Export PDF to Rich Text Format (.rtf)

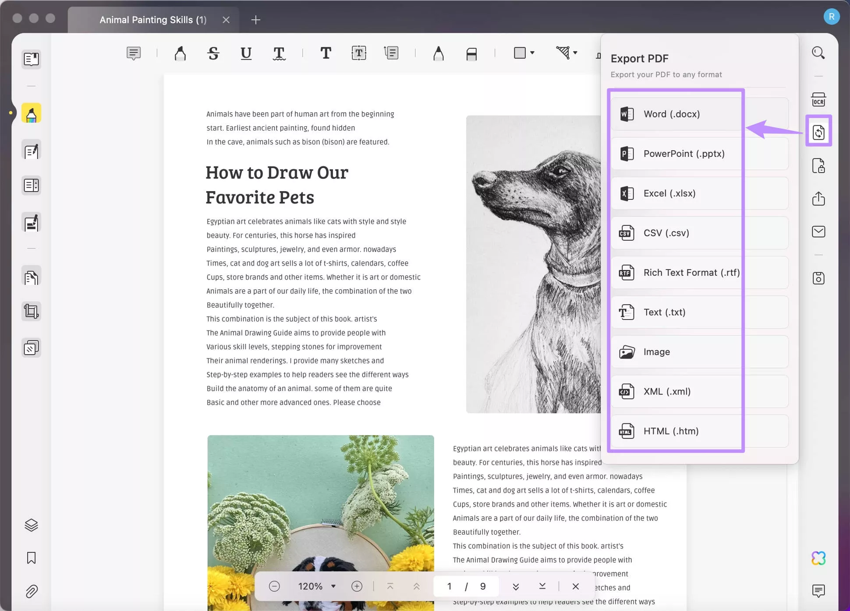tap(700, 273)
